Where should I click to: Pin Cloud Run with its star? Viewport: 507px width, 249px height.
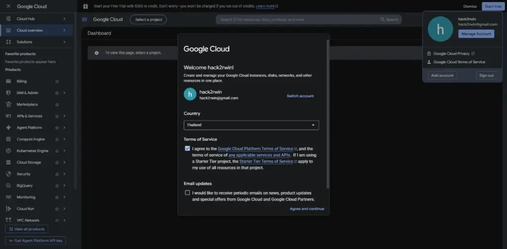tap(57, 208)
